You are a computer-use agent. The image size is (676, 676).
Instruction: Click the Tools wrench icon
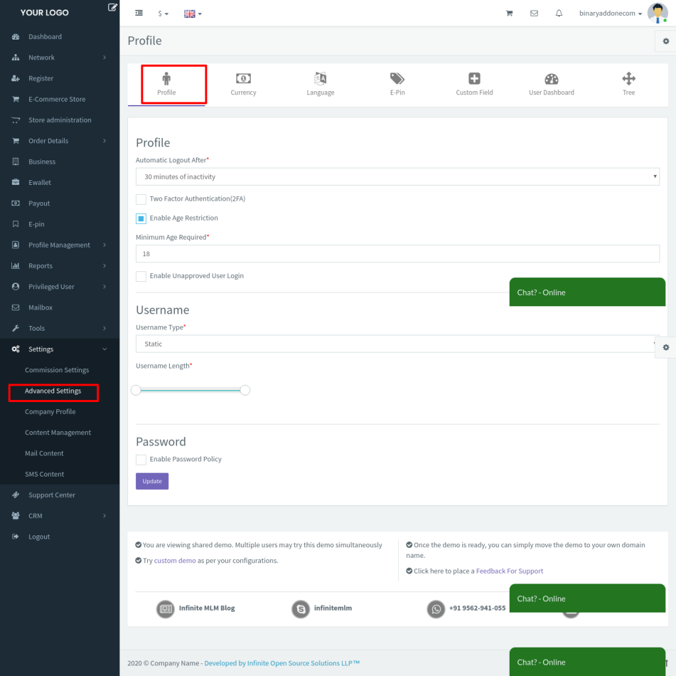coord(16,329)
